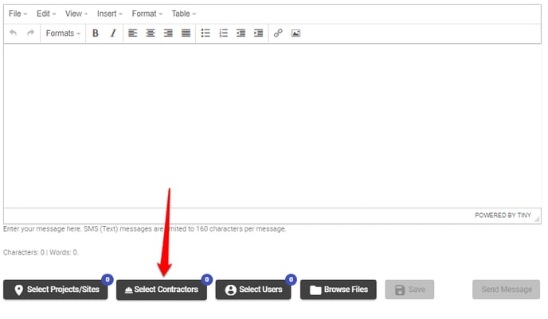Open the Format menu

147,14
